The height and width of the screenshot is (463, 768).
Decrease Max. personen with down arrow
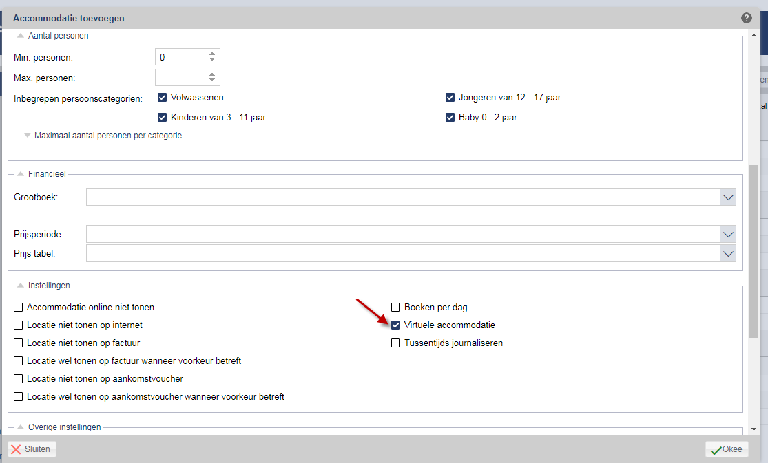click(212, 80)
